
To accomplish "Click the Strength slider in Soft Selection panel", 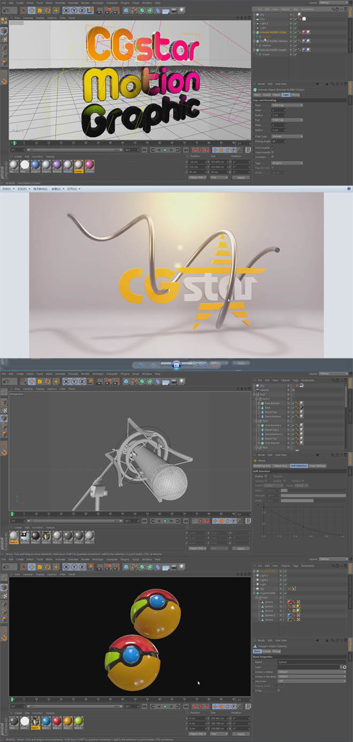I will point(313,495).
